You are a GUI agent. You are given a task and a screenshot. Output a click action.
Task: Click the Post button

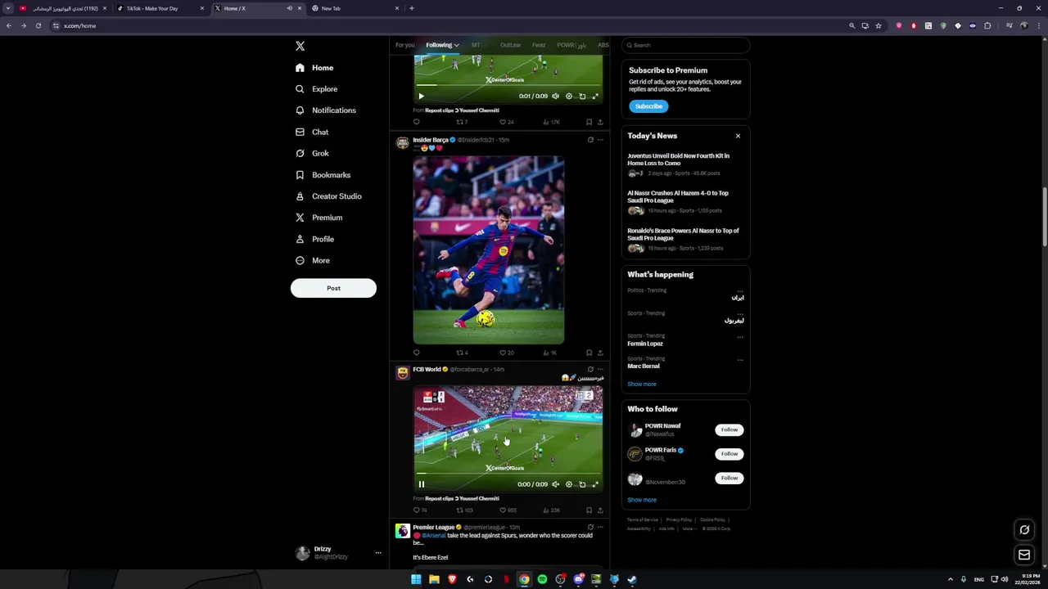(333, 288)
